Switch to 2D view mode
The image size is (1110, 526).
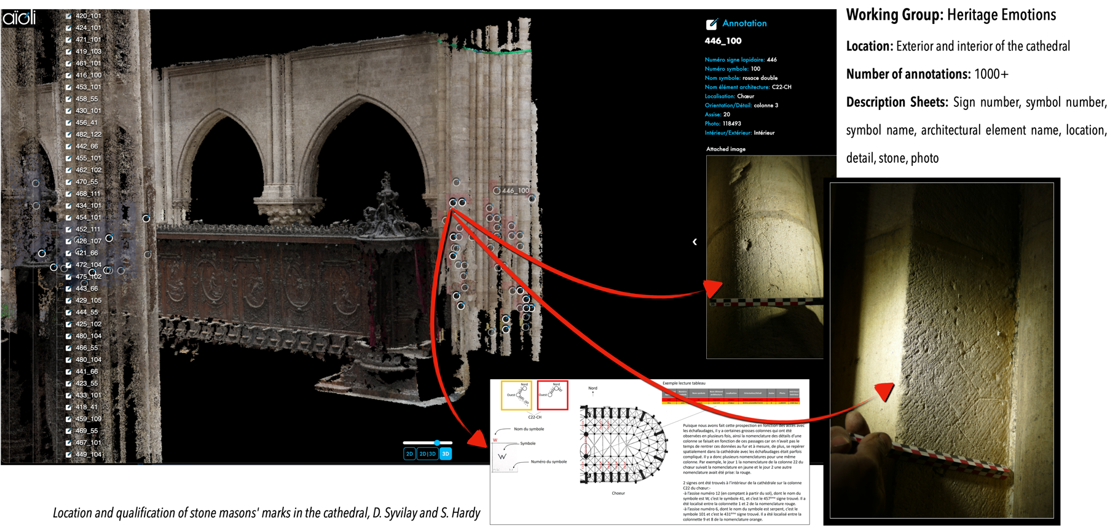[x=409, y=454]
